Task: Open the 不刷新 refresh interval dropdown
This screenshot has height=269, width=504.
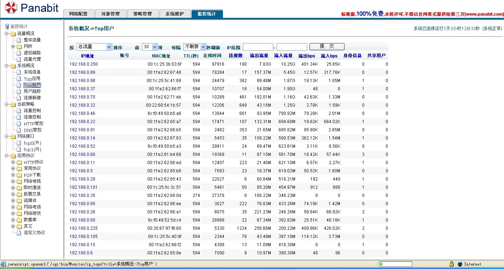Action: [x=195, y=47]
